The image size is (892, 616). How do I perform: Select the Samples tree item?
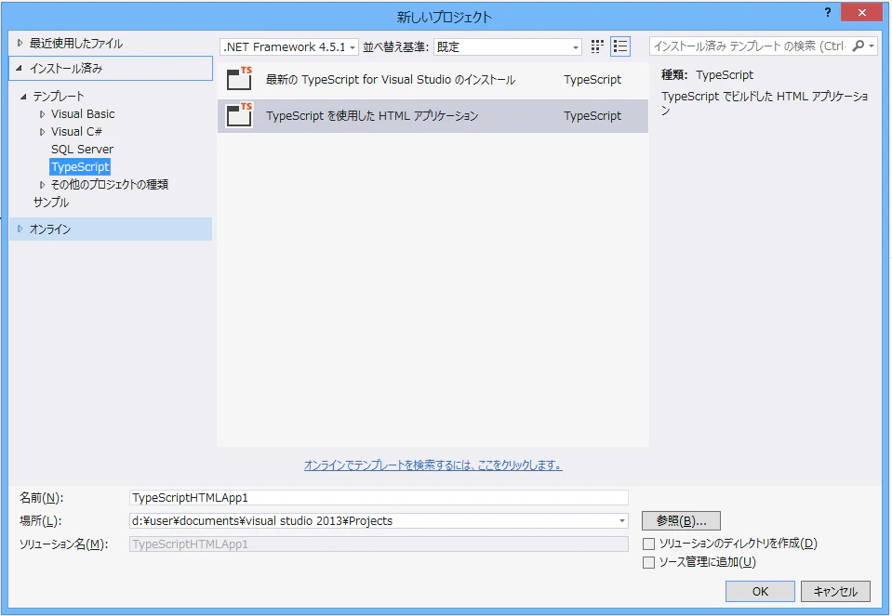(50, 203)
